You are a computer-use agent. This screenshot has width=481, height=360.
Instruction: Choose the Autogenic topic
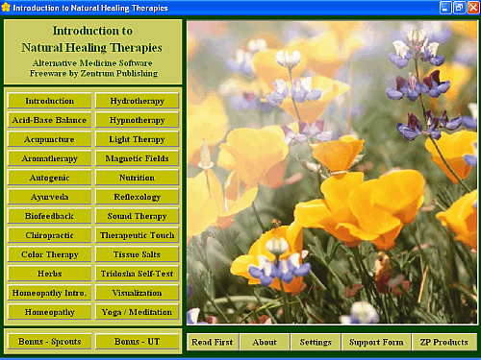[x=50, y=178]
